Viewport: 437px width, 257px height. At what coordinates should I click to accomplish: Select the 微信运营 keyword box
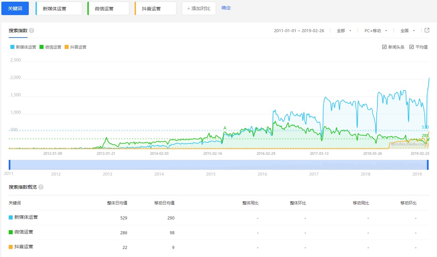point(108,8)
